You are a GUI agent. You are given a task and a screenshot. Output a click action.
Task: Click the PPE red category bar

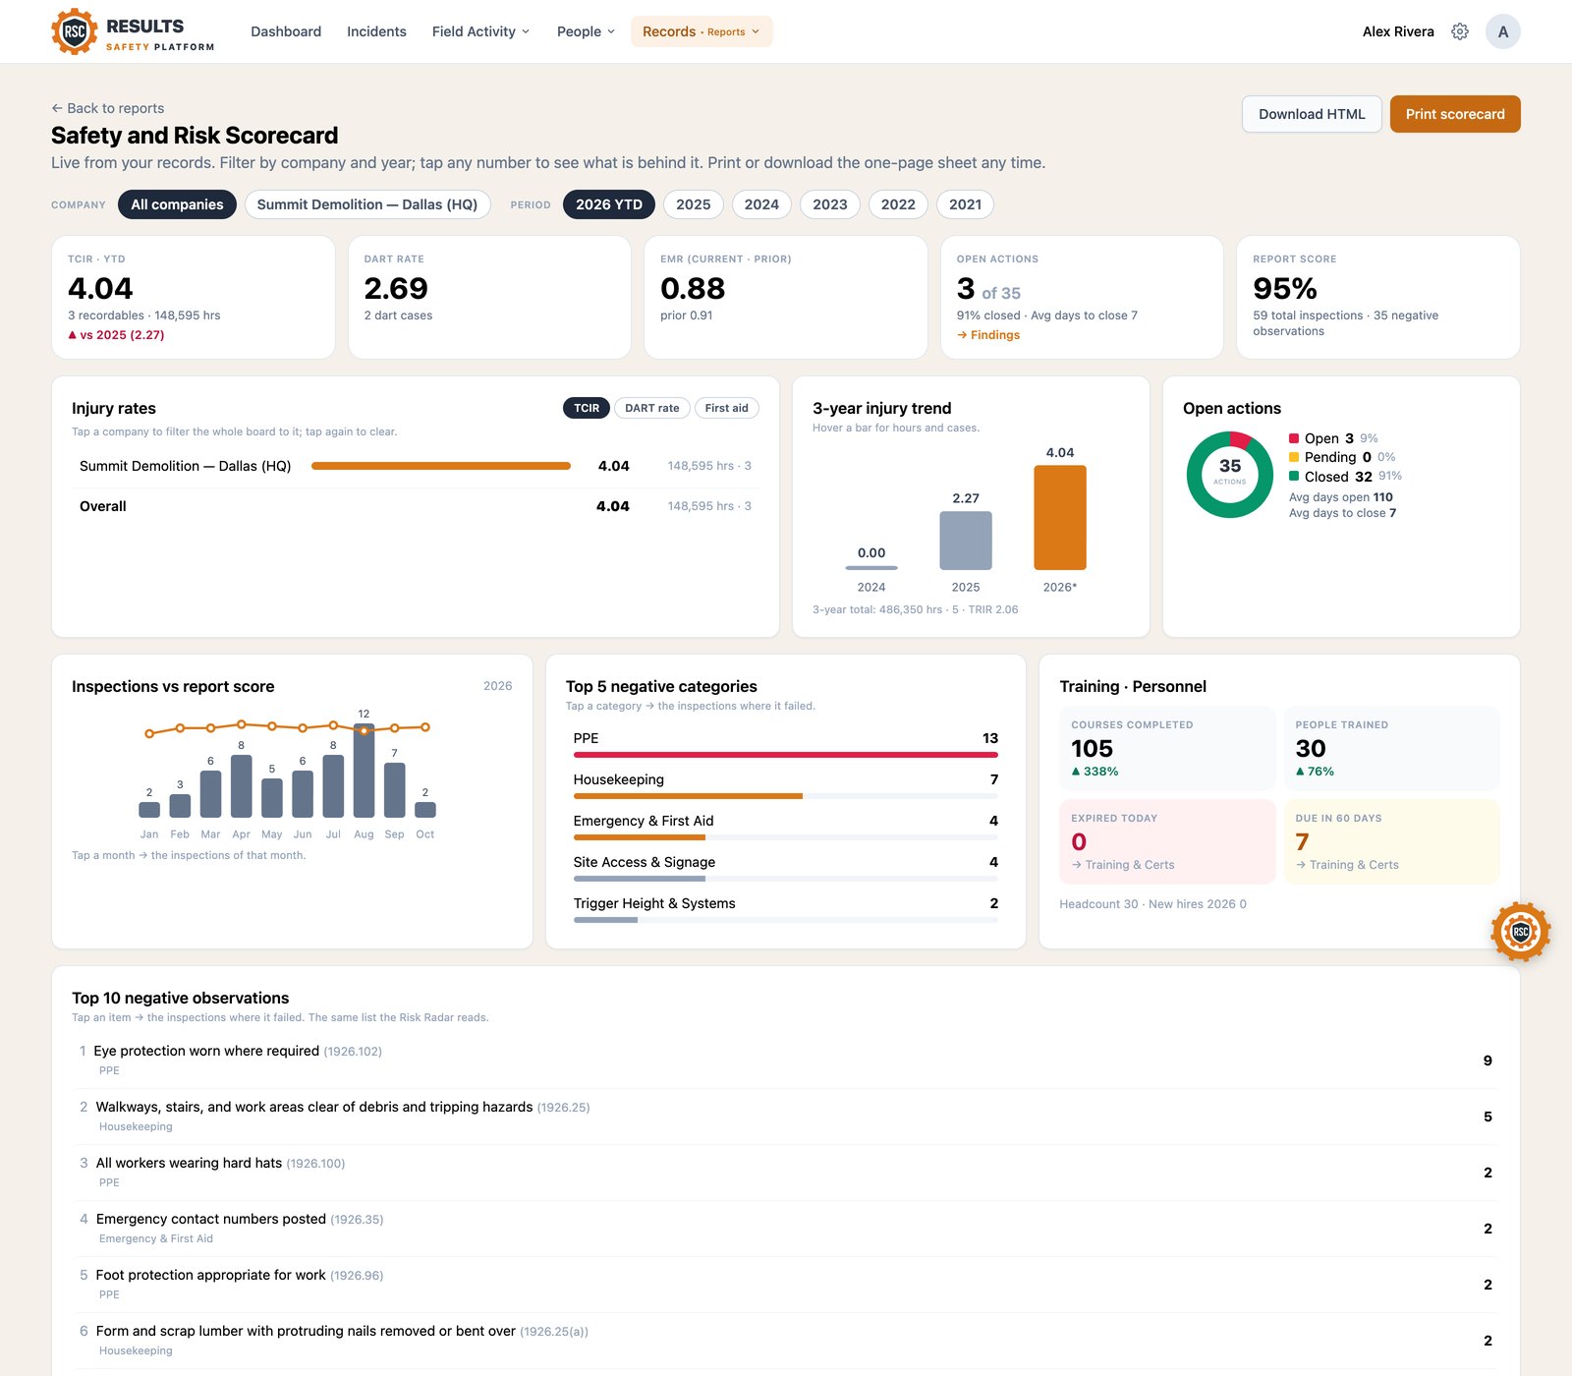(x=786, y=755)
